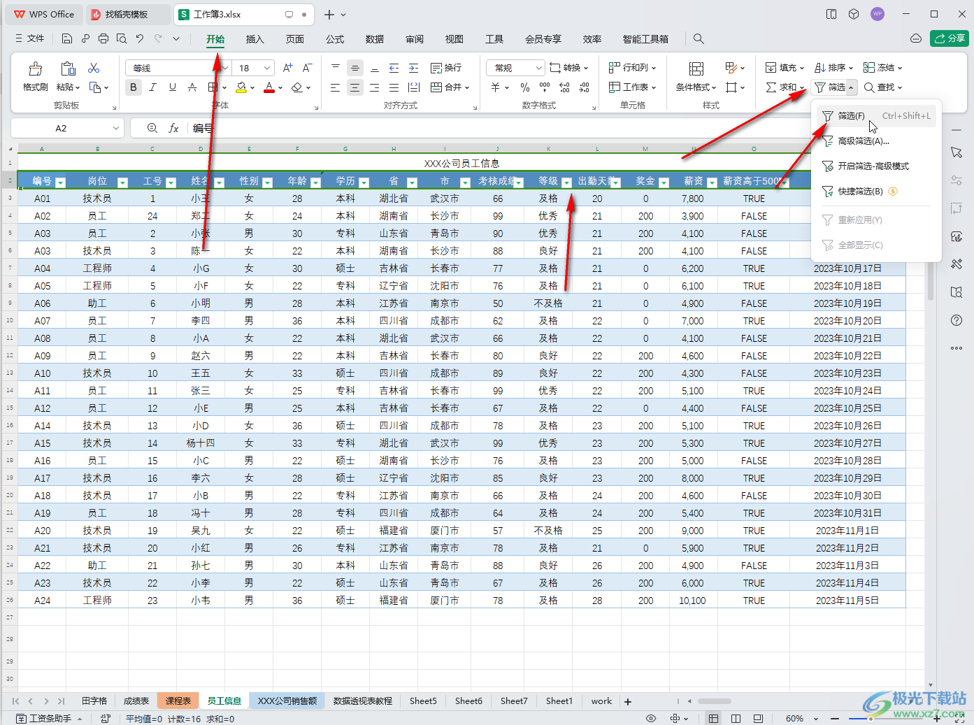Expand the Sort (排序) dropdown
The width and height of the screenshot is (974, 725).
(x=850, y=68)
